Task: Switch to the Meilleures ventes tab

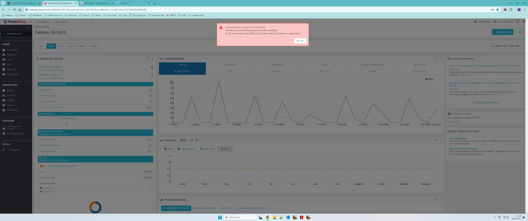Action: [205, 208]
